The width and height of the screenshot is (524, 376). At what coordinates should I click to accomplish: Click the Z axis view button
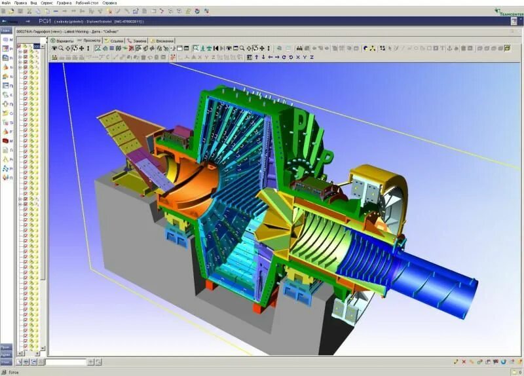[x=312, y=58]
